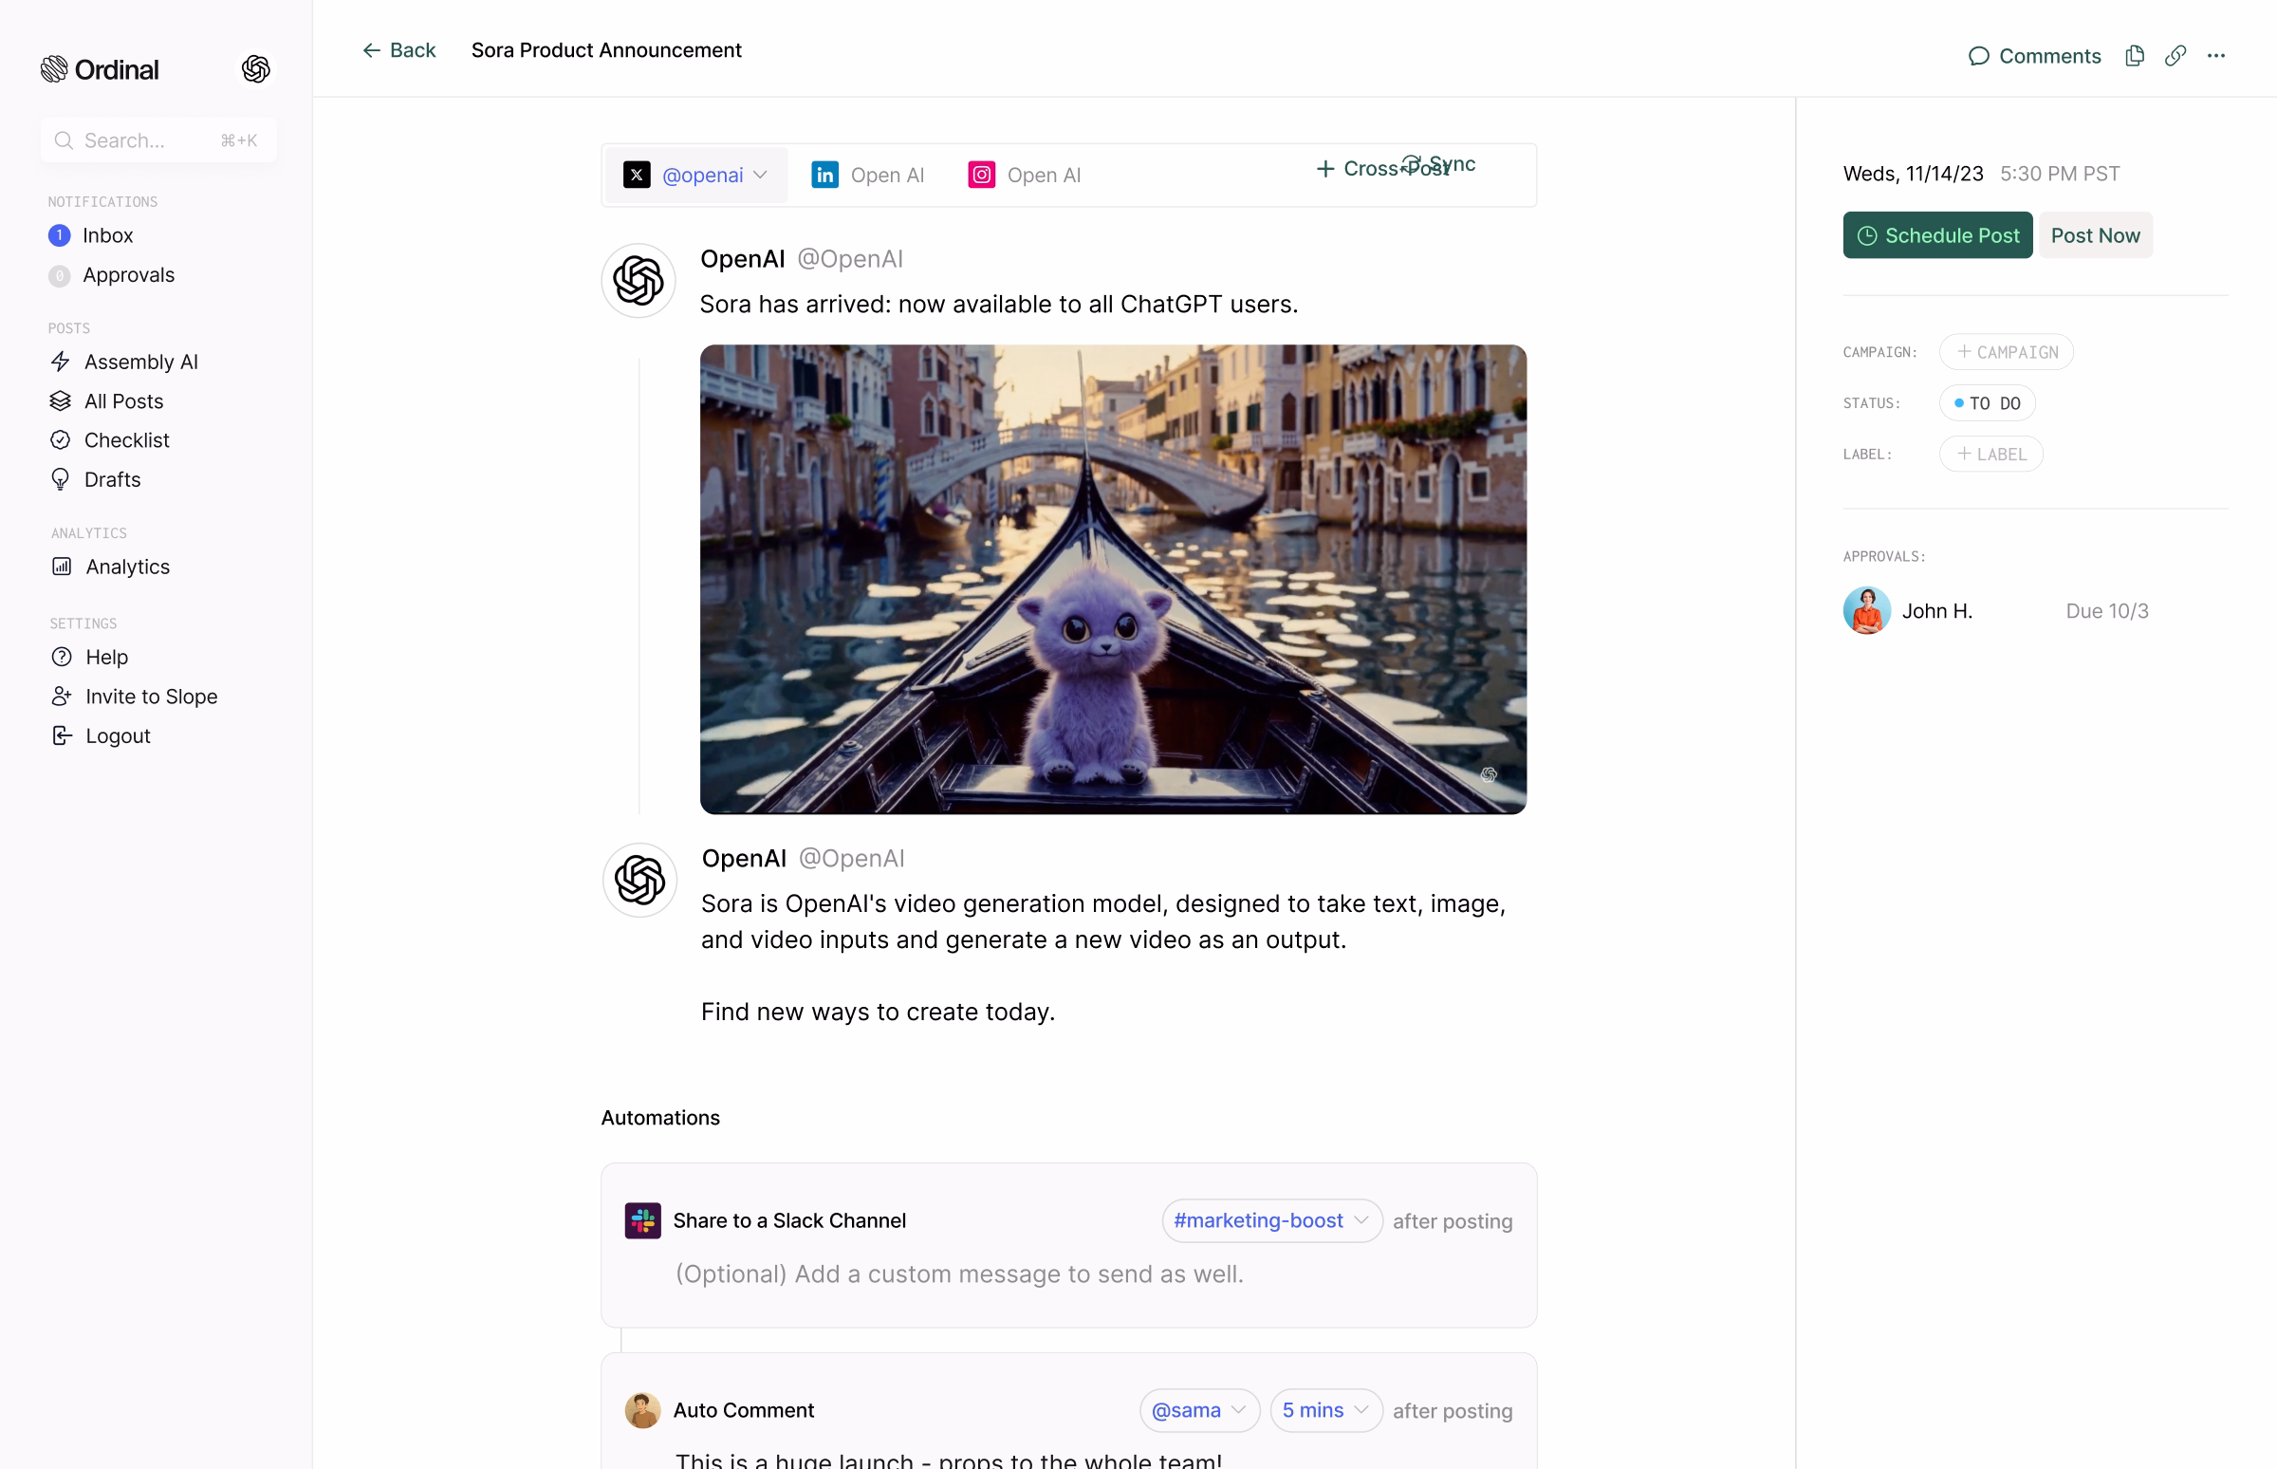Open the 5 mins delay dropdown
Screen dimensions: 2277x1469
point(1324,1410)
